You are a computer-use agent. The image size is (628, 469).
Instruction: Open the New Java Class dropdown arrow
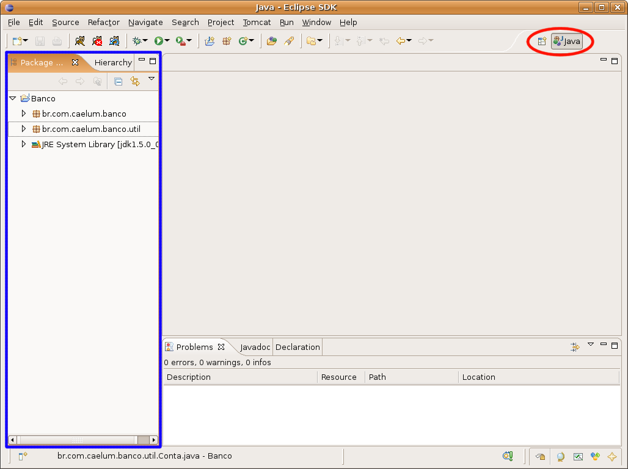coord(251,40)
